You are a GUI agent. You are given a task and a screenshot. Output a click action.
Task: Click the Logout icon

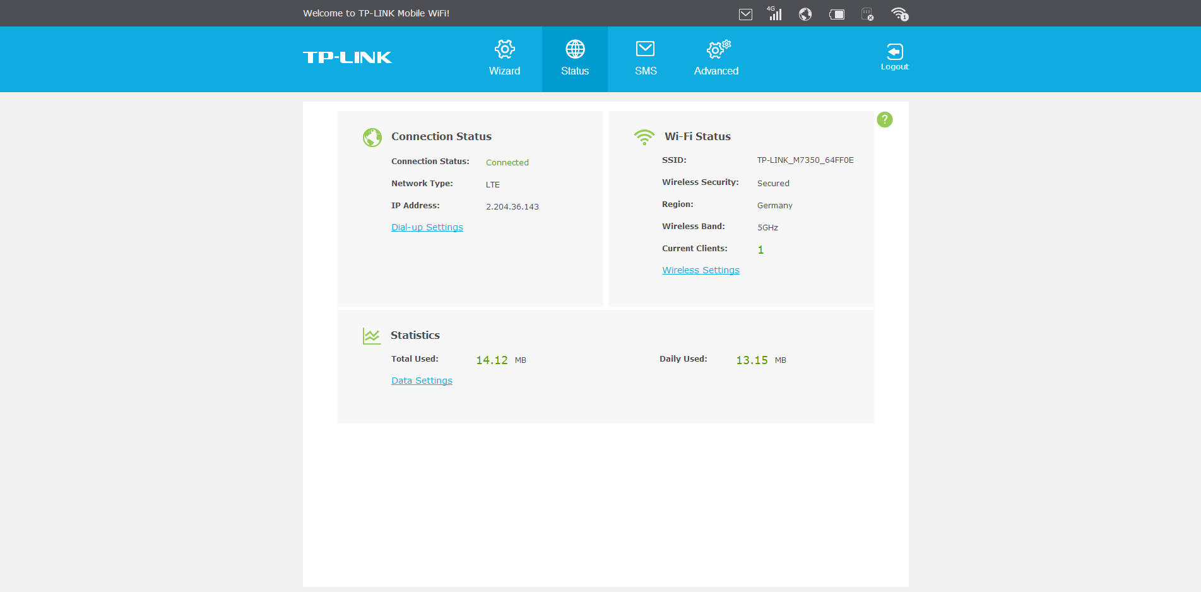click(x=894, y=57)
